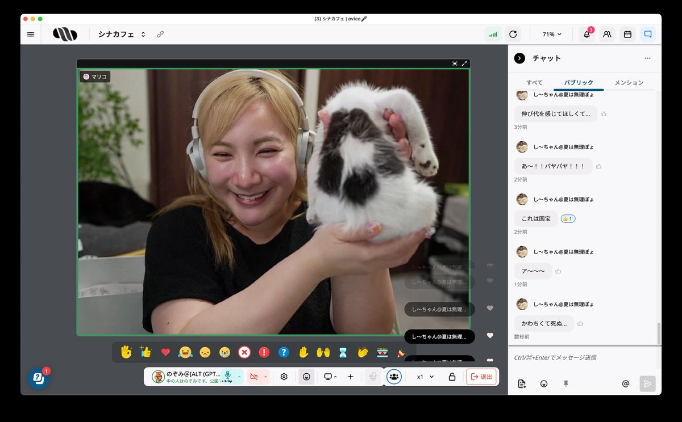Send the hourglass reaction
Screen dimensions: 682x422
click(343, 352)
